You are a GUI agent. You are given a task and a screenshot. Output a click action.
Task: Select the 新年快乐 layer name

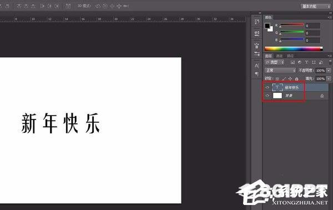[x=291, y=87]
